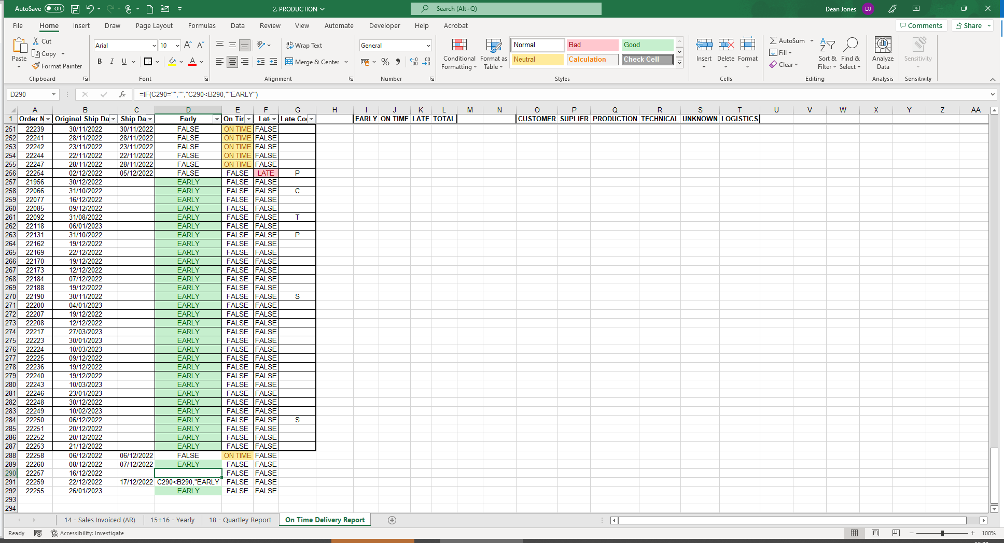Open Find & Select menu
Screen dimensions: 1004x543
point(850,54)
